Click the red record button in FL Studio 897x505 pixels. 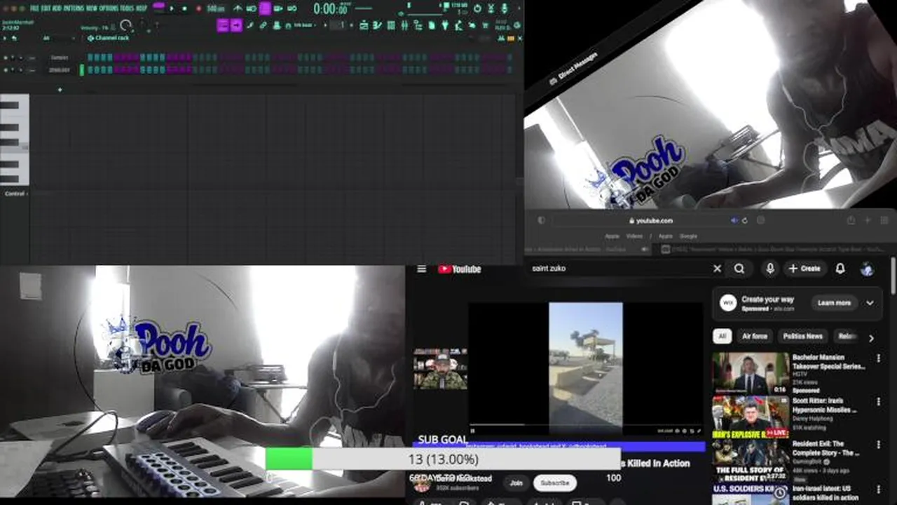[x=198, y=8]
